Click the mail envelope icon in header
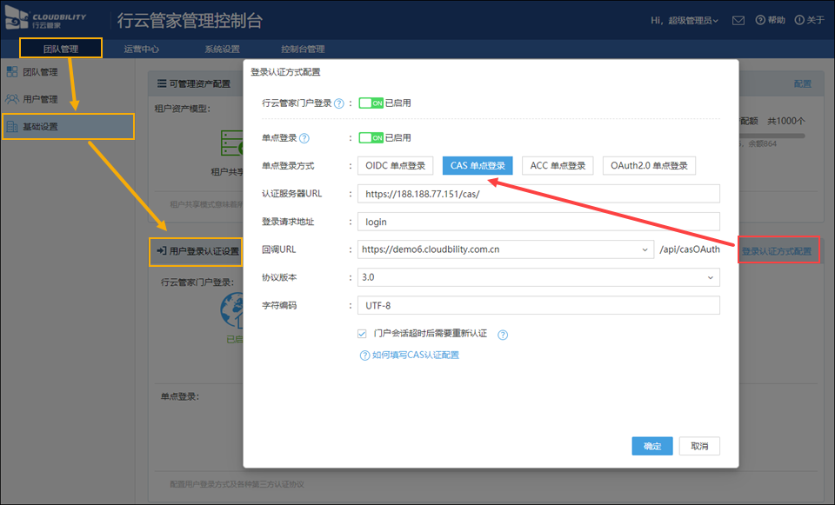The height and width of the screenshot is (505, 835). pyautogui.click(x=738, y=20)
